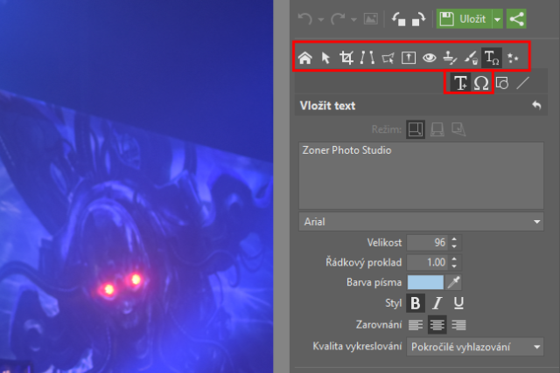Go to the home tools icon
560x373 pixels.
pyautogui.click(x=305, y=58)
